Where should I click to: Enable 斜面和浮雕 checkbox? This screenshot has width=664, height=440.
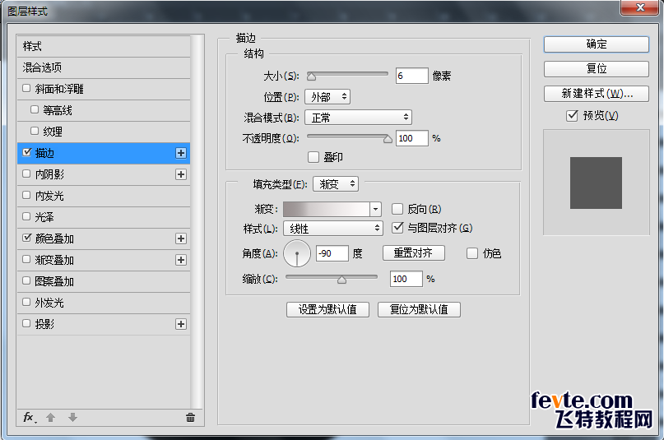26,88
